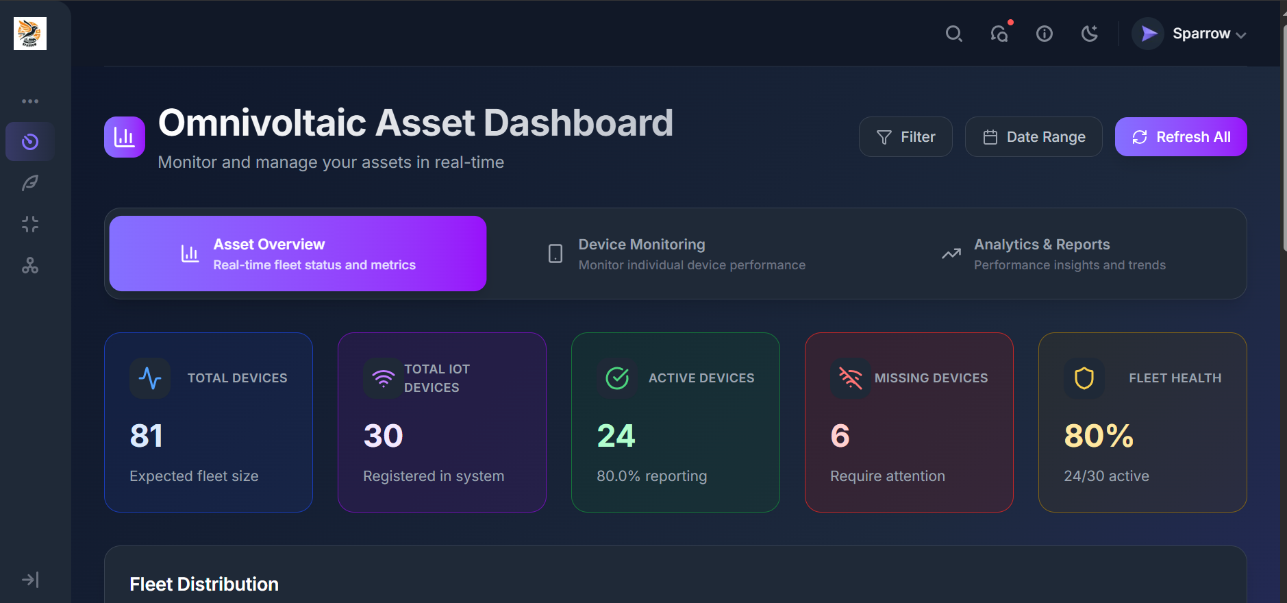The height and width of the screenshot is (603, 1287).
Task: Click the Omnivoltaic Asset Dashboard title
Action: point(416,123)
